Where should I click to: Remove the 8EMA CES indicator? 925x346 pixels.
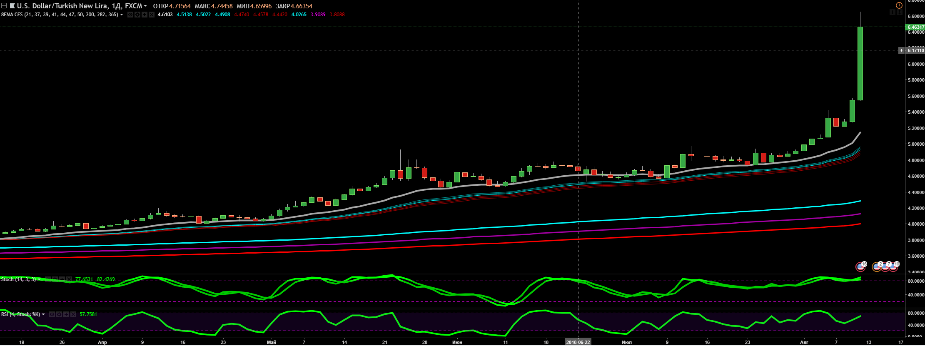151,15
